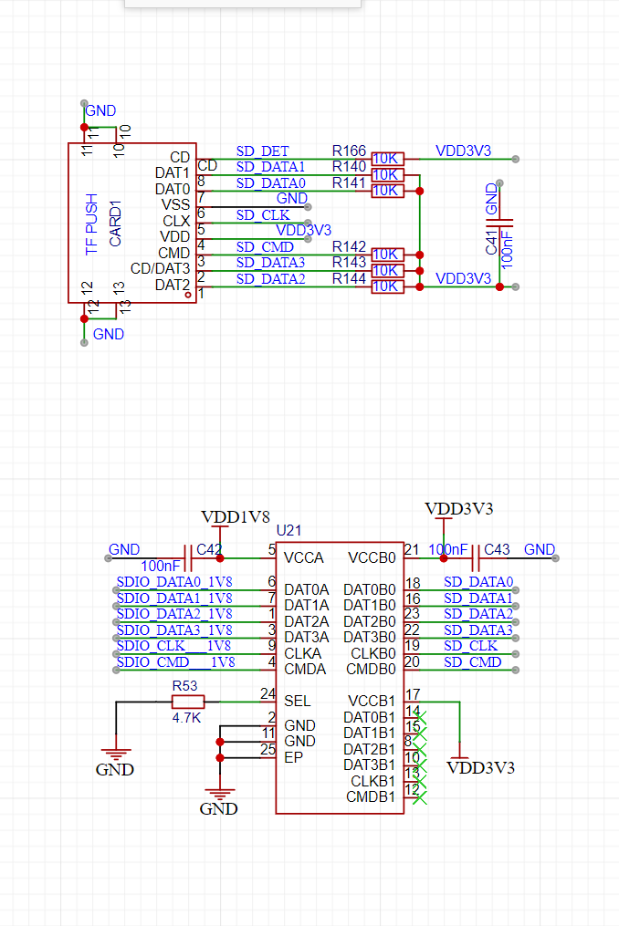This screenshot has height=926, width=619.
Task: Click the CD/DAT3 pin name on CARD1
Action: click(x=160, y=269)
